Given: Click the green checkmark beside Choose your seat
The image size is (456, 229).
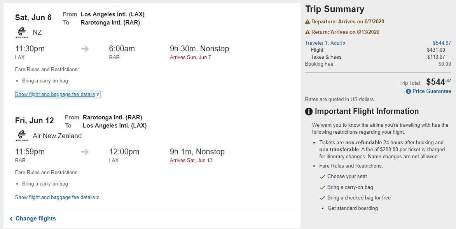Looking at the screenshot, I should 322,177.
